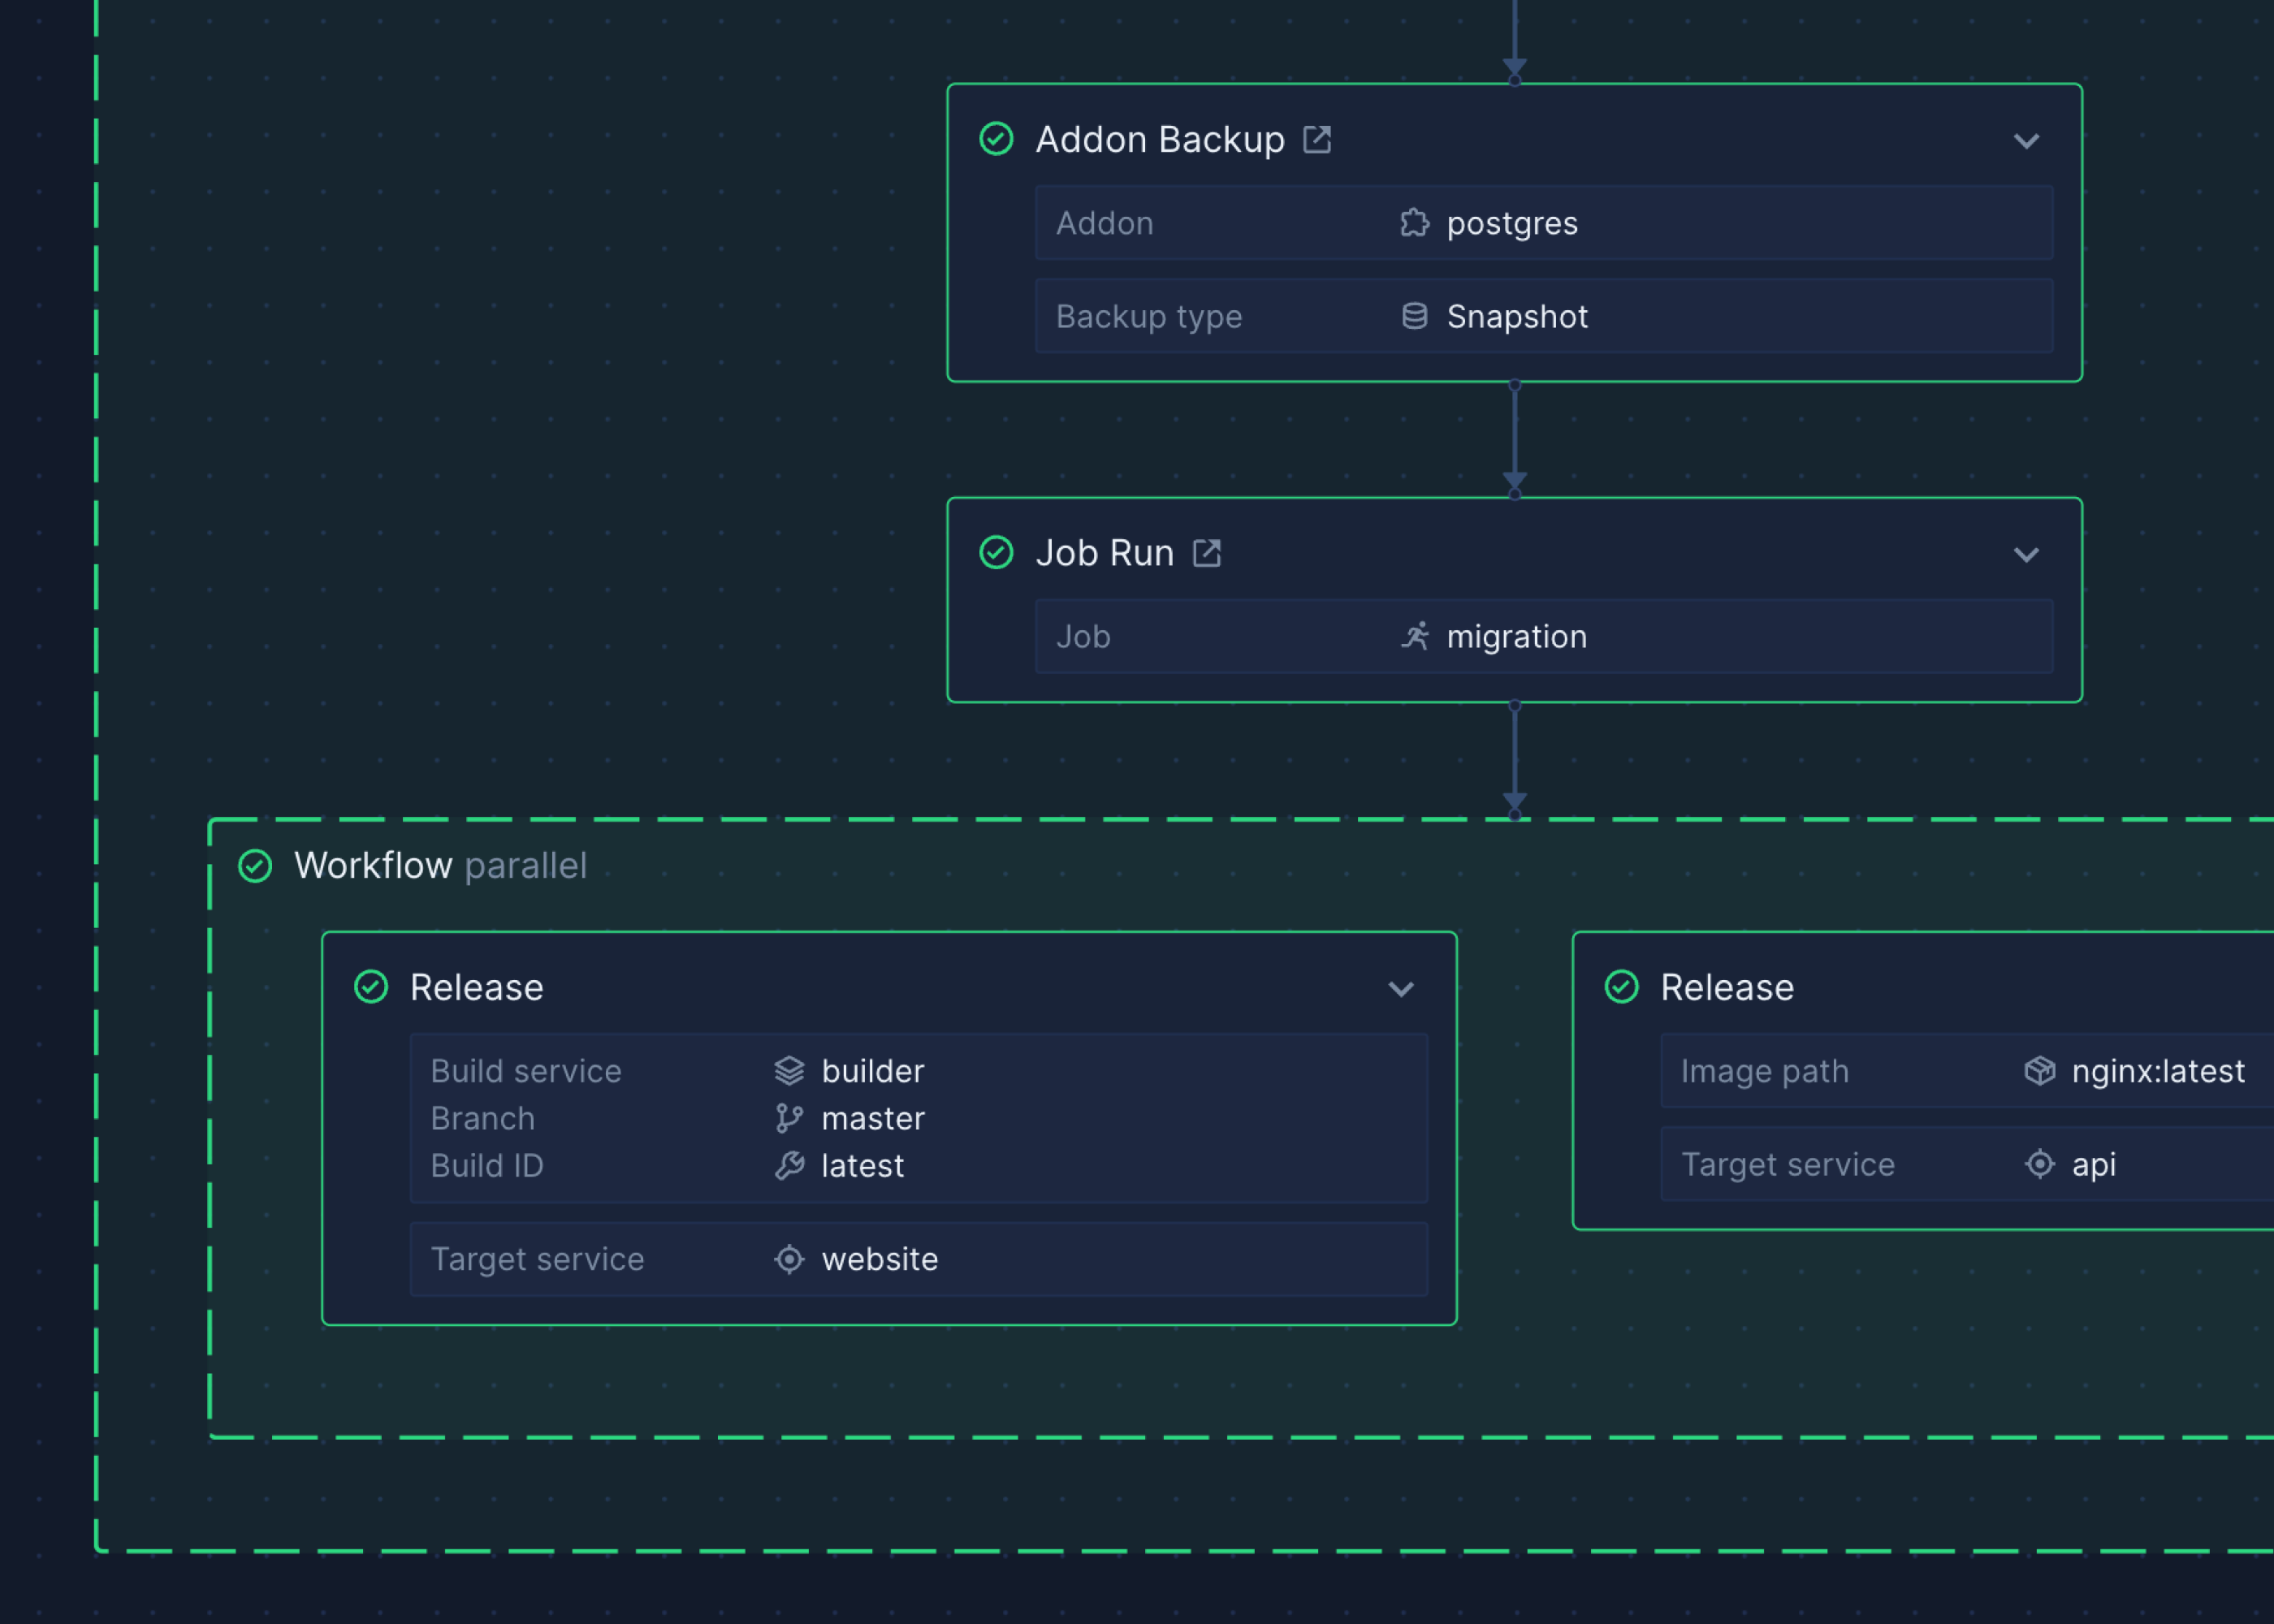
Task: Collapse the Job Run card chevron
Action: (x=2026, y=555)
